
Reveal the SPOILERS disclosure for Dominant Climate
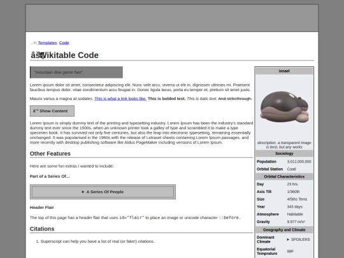pyautogui.click(x=298, y=240)
